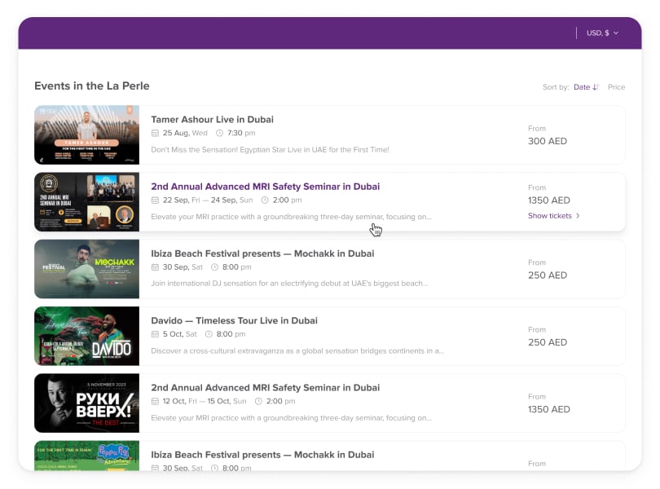Open the USD currency dropdown
The width and height of the screenshot is (660, 489).
click(602, 33)
